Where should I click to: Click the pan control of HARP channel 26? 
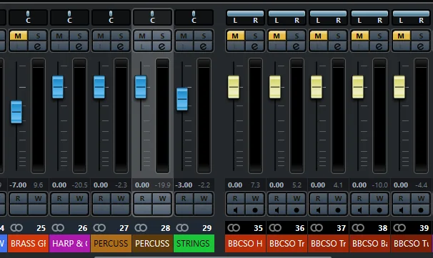coord(69,17)
